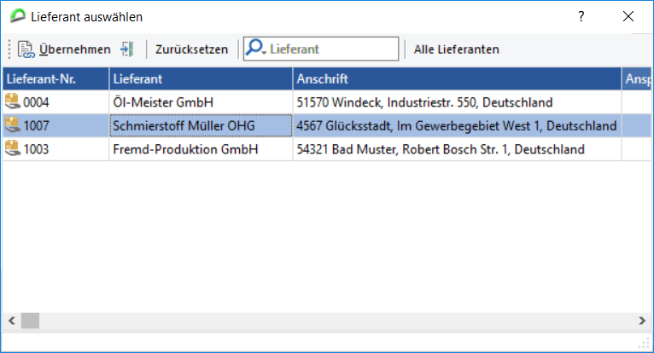Click the help question mark button

coord(581,17)
